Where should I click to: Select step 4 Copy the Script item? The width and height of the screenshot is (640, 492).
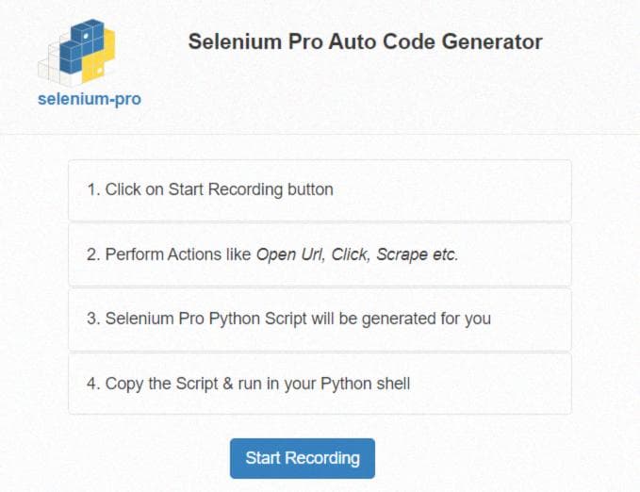(x=320, y=384)
